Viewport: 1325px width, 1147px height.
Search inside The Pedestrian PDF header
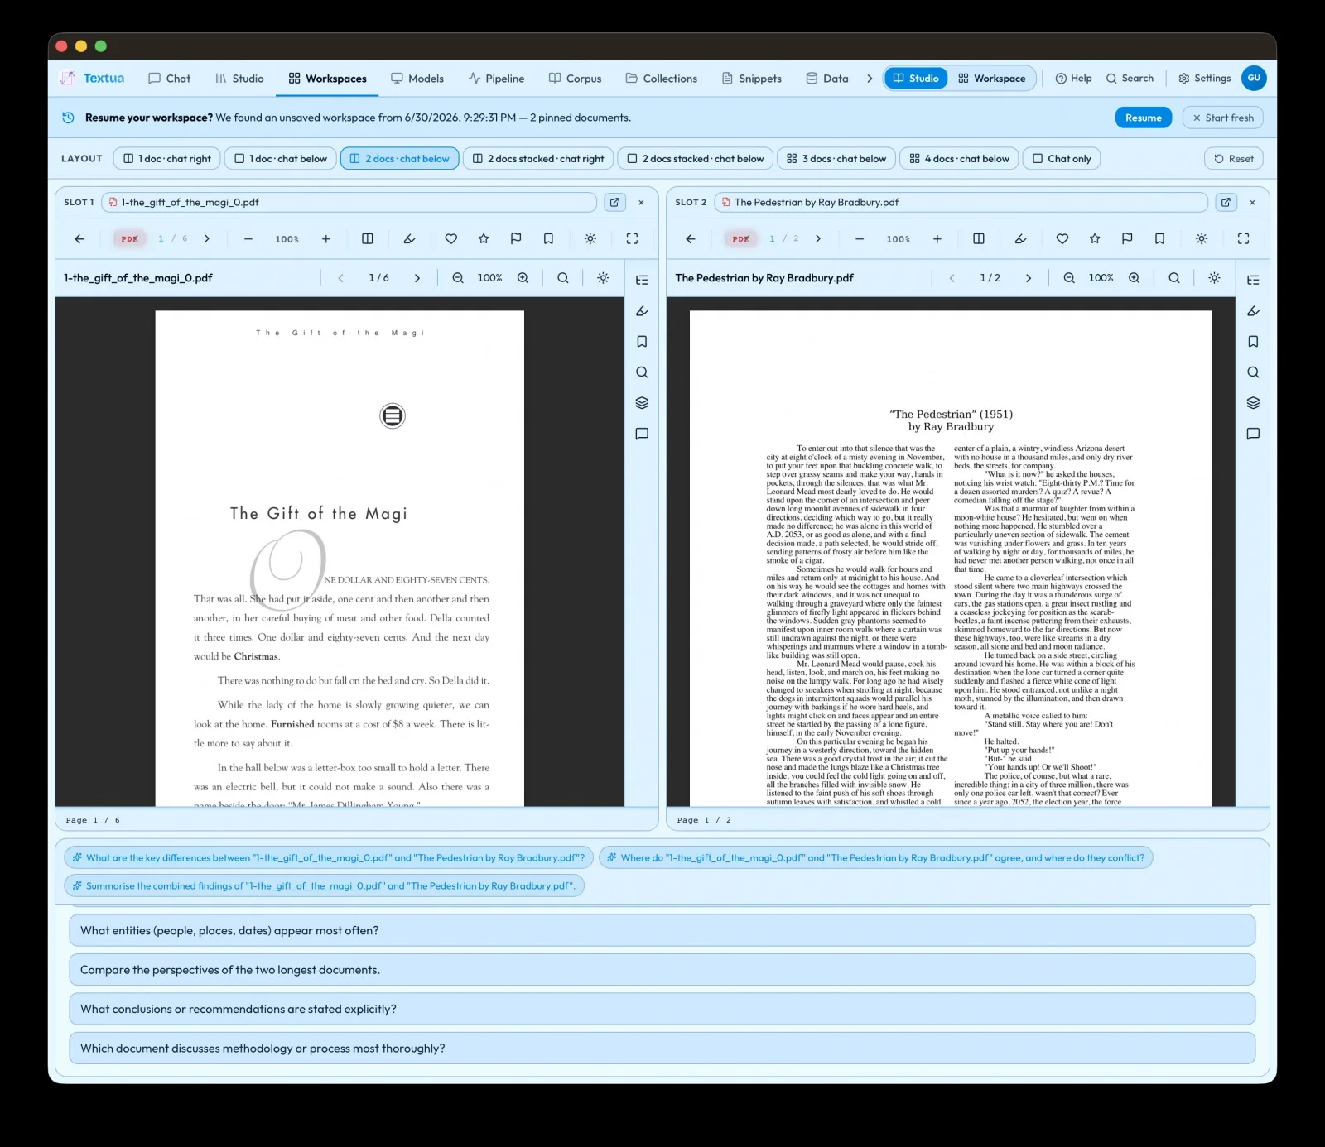(x=1174, y=278)
